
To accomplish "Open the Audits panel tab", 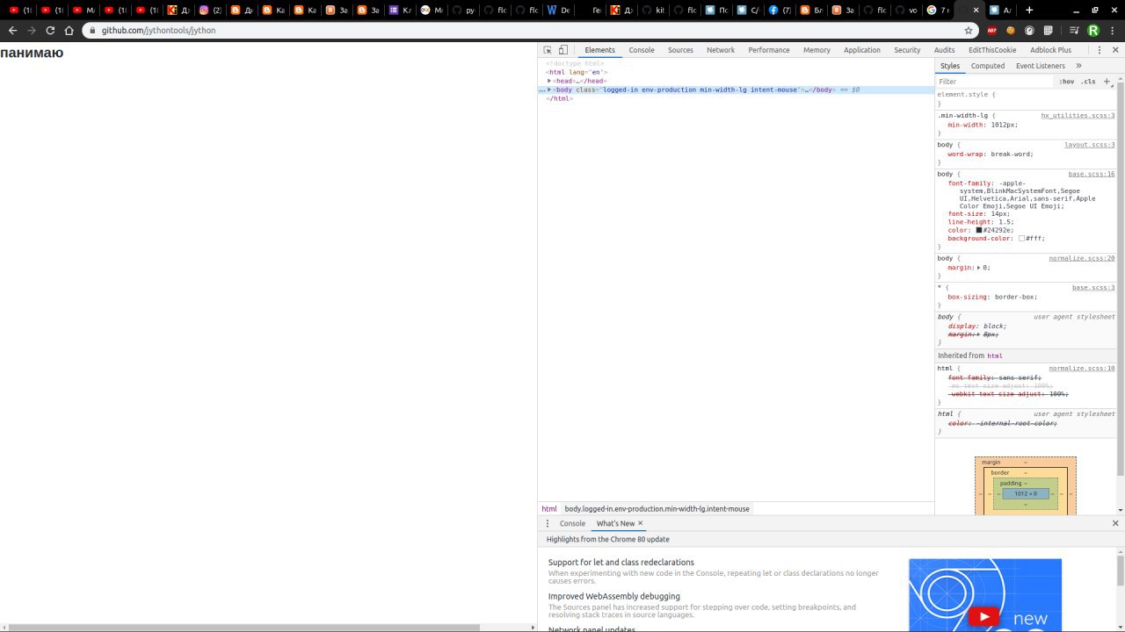I will coord(944,50).
